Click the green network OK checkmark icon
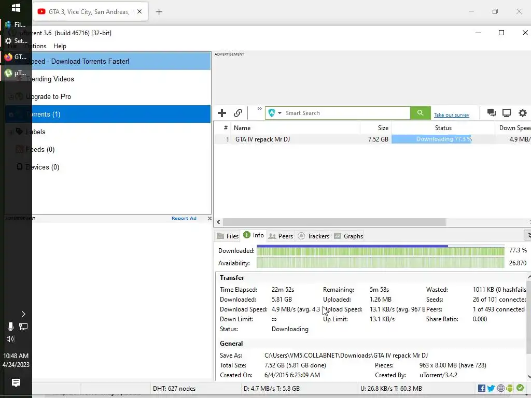 [x=520, y=388]
